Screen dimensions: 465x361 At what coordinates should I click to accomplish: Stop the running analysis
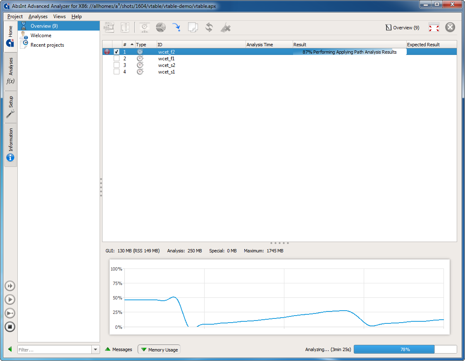click(x=10, y=327)
